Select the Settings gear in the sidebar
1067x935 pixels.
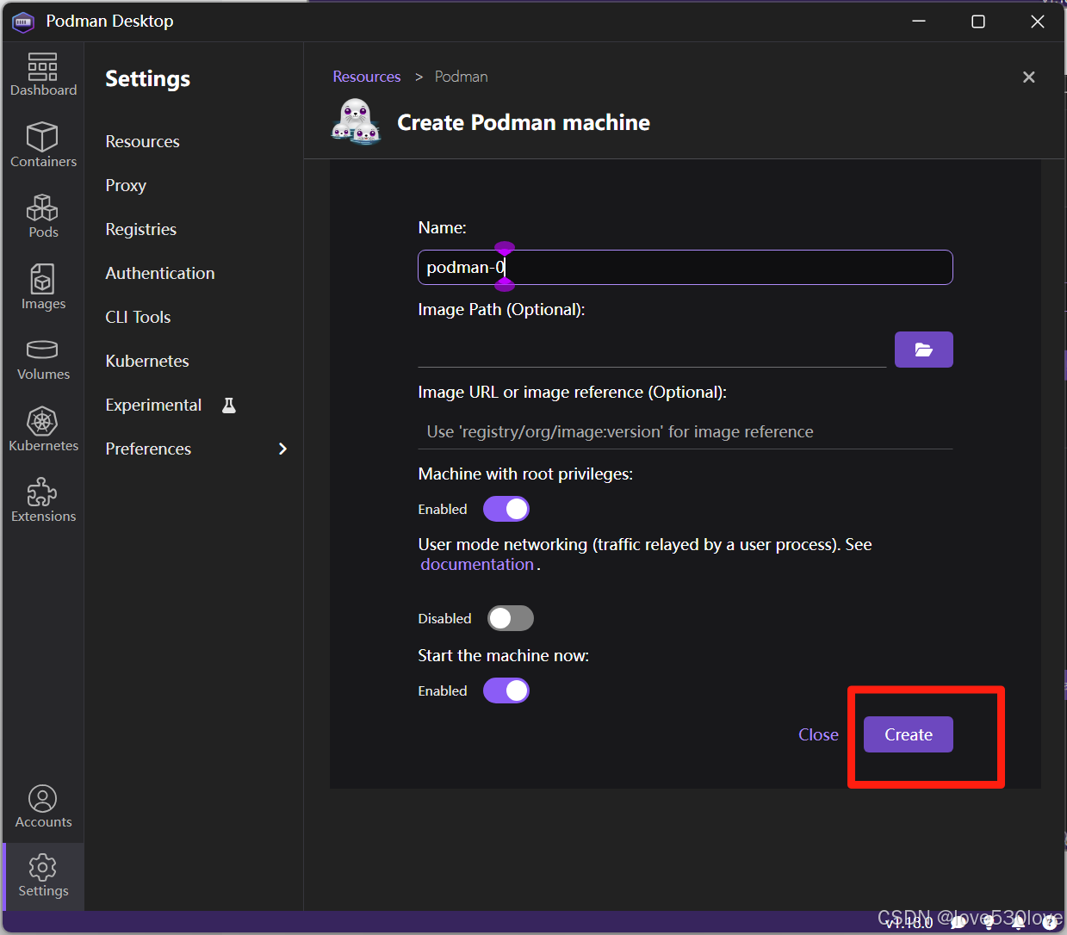(x=43, y=876)
